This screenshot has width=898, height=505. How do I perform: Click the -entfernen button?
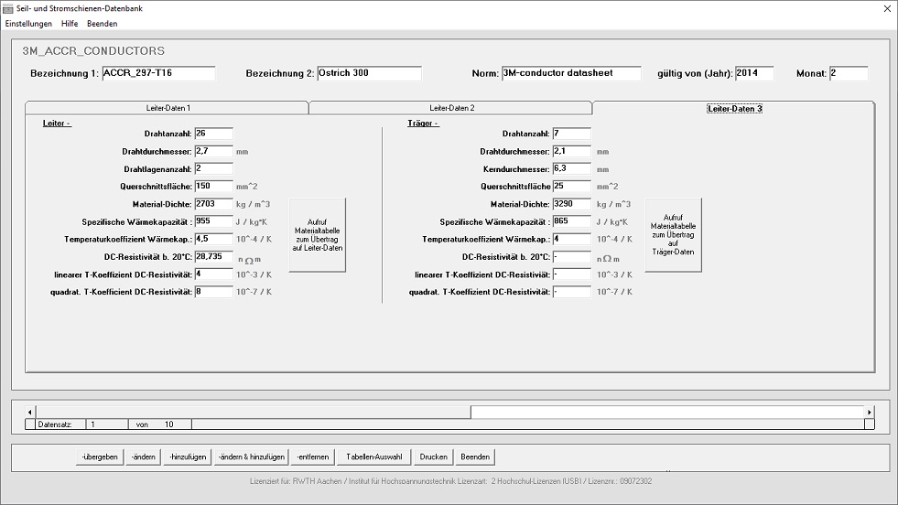[x=312, y=457]
